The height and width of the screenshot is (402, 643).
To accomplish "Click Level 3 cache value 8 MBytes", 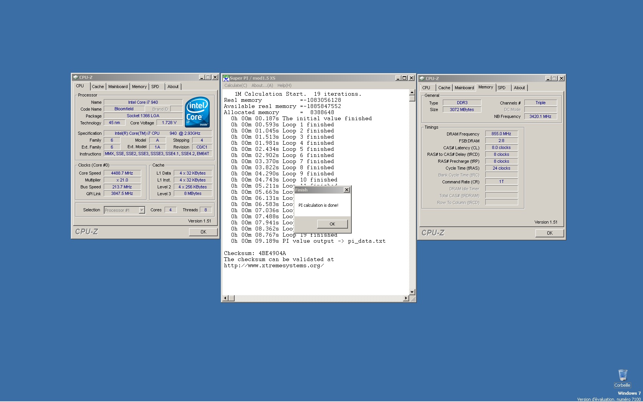I will pos(193,194).
